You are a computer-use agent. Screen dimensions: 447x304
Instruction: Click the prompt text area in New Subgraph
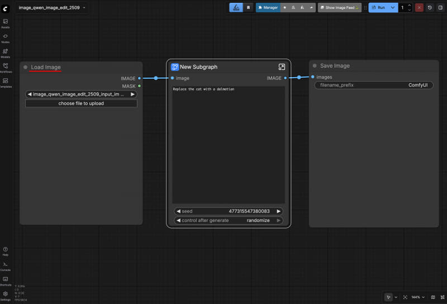(x=229, y=145)
